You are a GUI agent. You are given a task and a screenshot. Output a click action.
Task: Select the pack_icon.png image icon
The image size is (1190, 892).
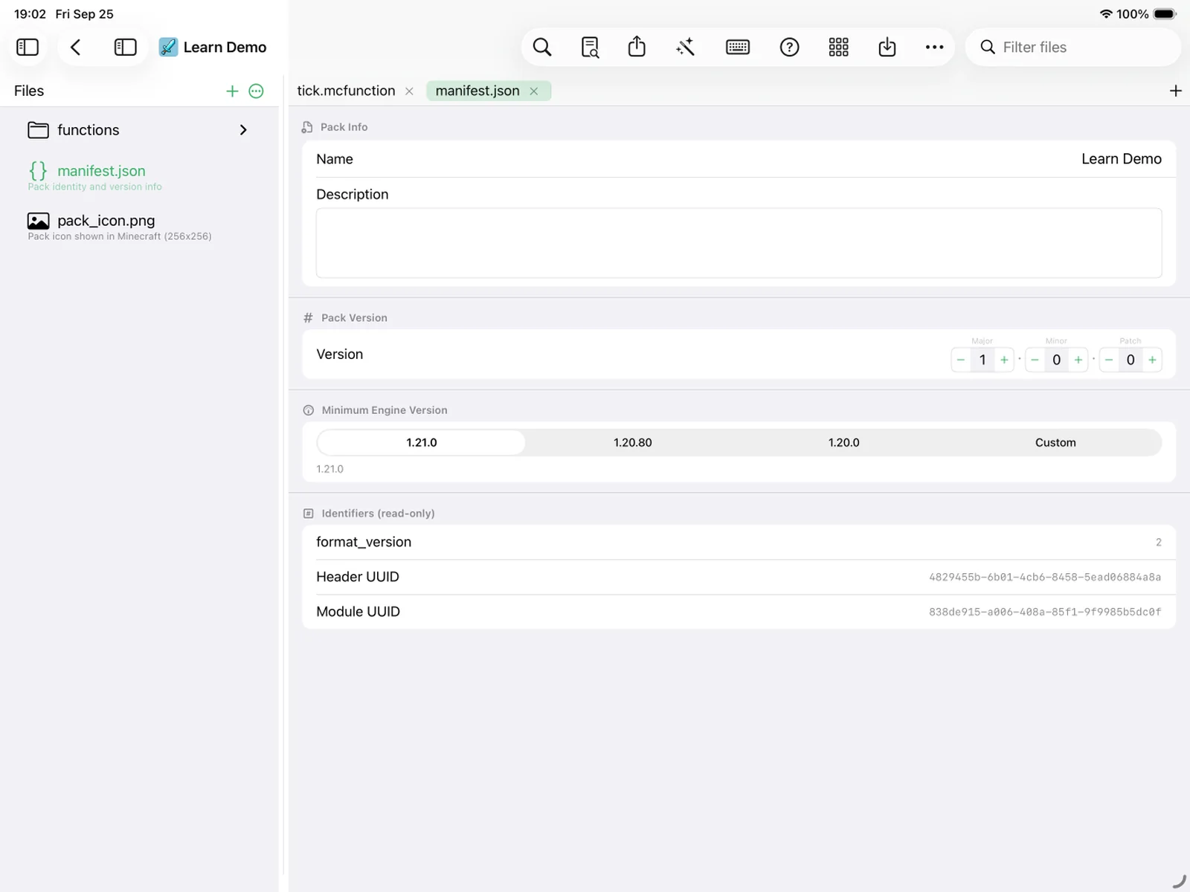[x=38, y=221]
